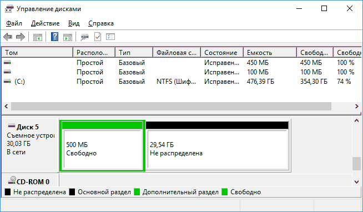The image size is (363, 212).
Task: Sort by the Том column header
Action: point(38,53)
